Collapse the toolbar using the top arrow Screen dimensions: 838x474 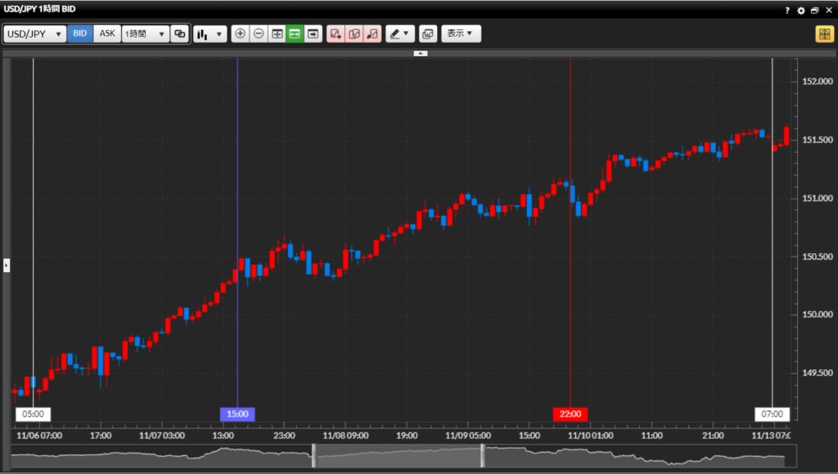420,53
